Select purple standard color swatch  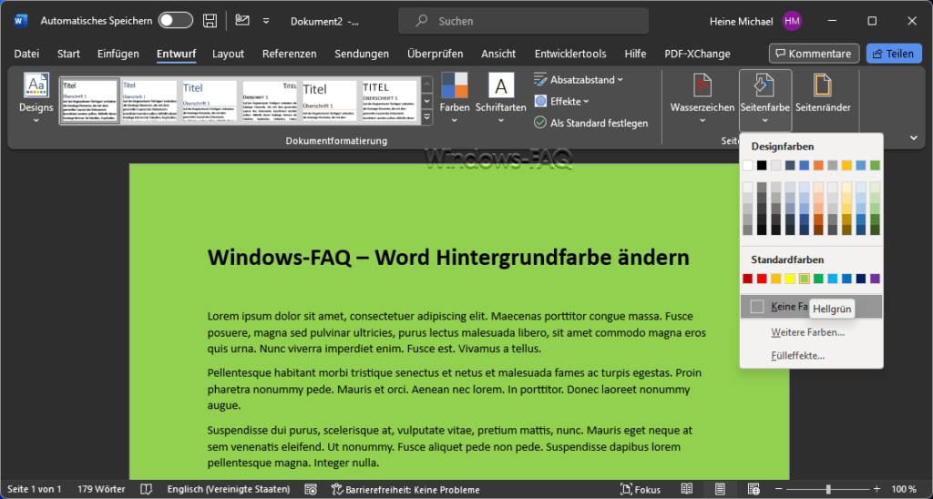pyautogui.click(x=875, y=279)
